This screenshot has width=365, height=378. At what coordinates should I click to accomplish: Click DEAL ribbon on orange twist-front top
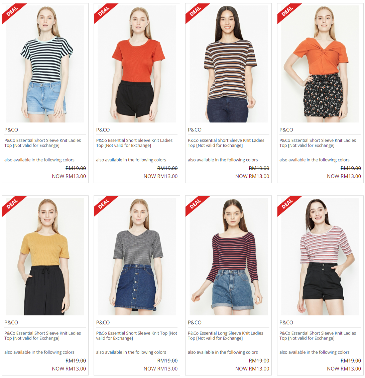click(287, 12)
